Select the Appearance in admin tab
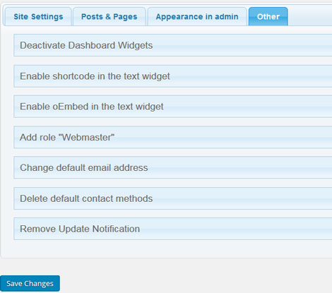332x293 pixels. point(197,16)
